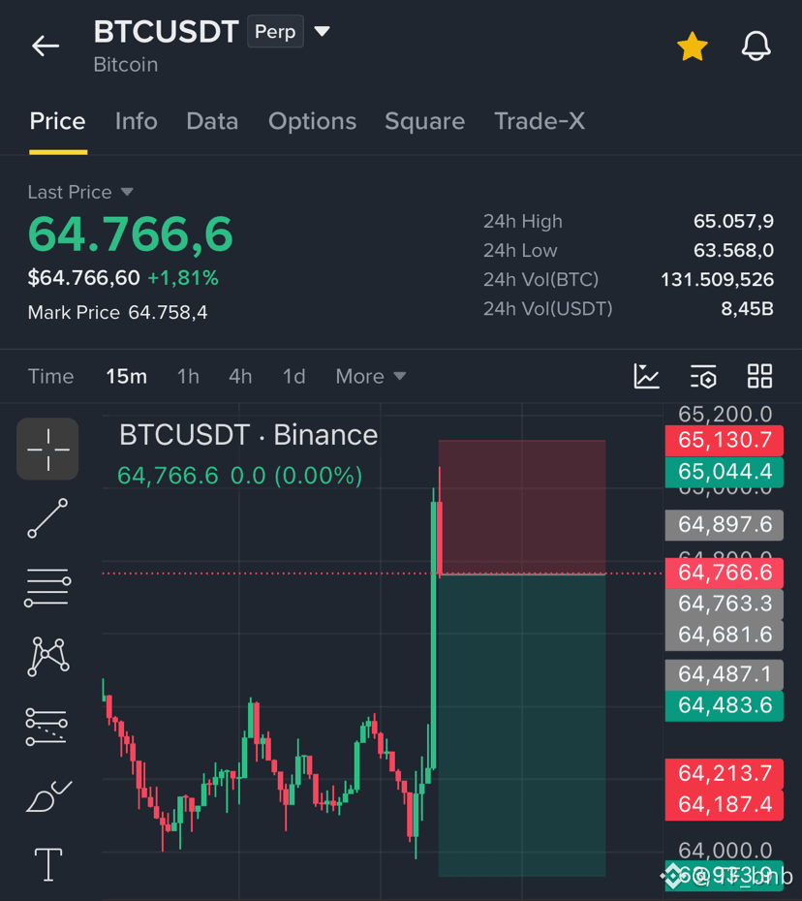Click the 24h Low value 63.568,0
This screenshot has height=901, width=802.
(x=733, y=251)
